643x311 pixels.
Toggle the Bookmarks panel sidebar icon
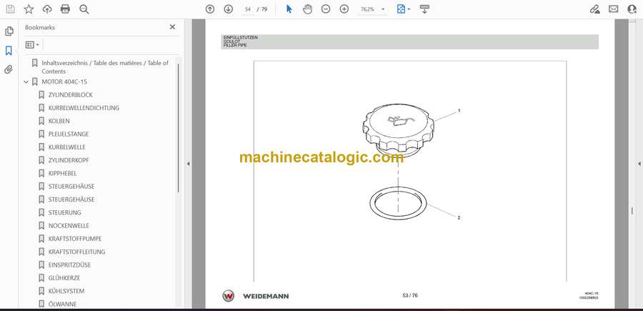(x=9, y=51)
